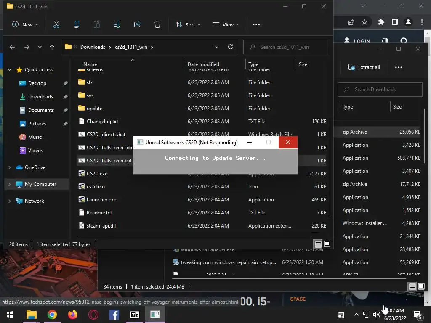
Task: Click the Cut scissors icon in toolbar
Action: [x=56, y=24]
